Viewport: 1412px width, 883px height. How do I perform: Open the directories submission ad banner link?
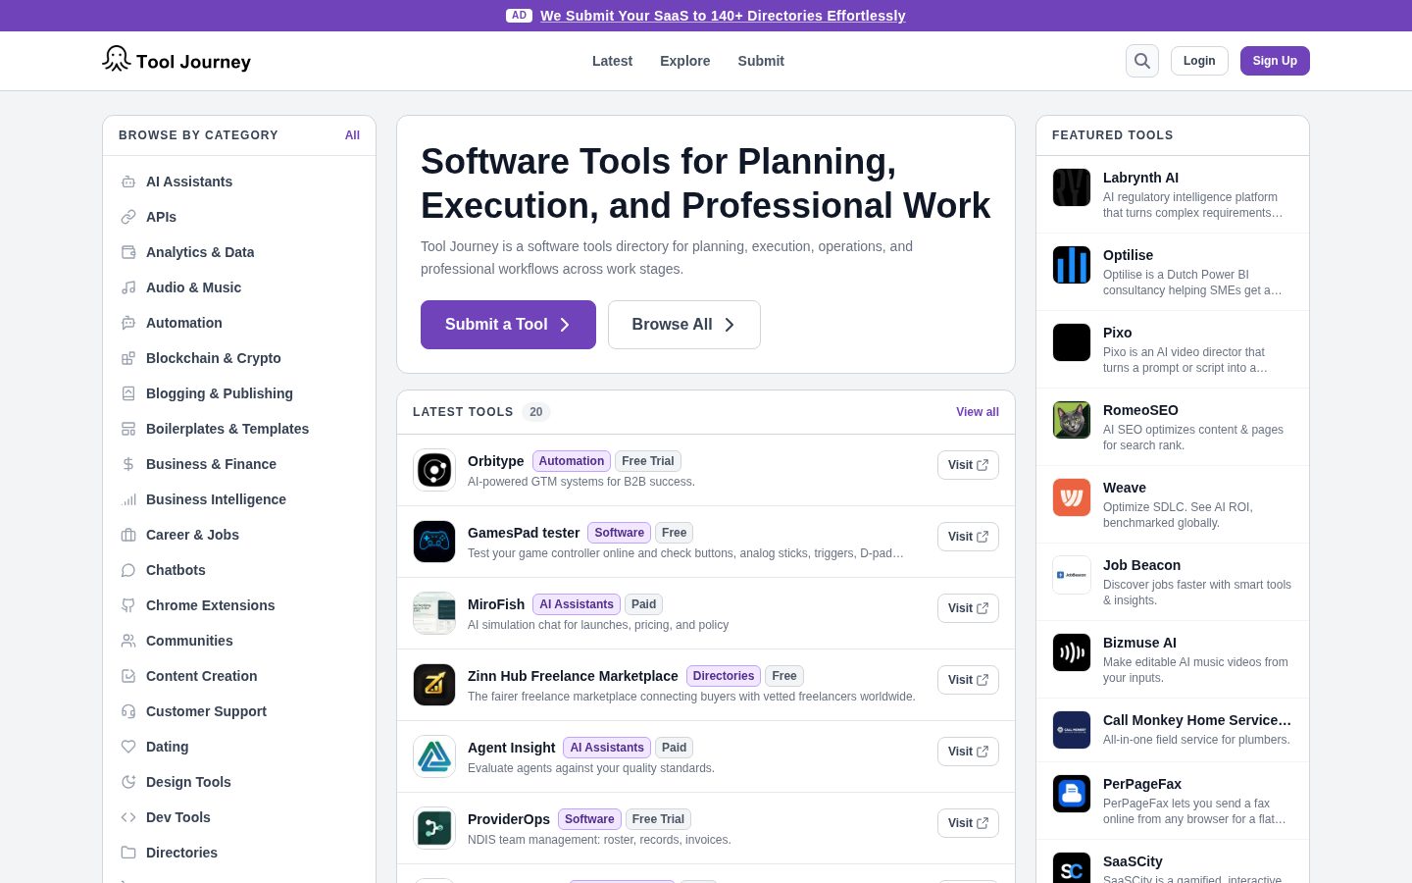pos(723,16)
